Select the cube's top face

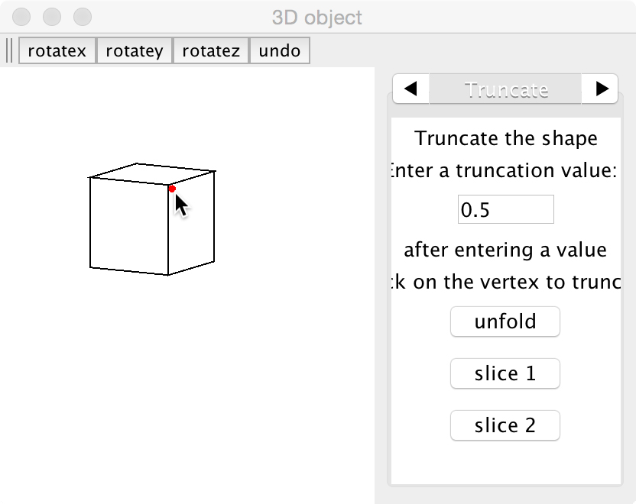153,174
